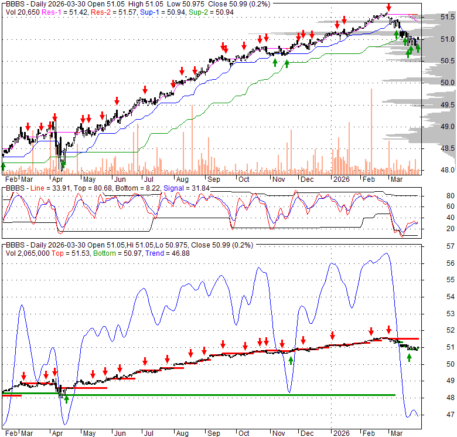The width and height of the screenshot is (457, 437).
Task: Click the Vol 20,650 readout
Action: pyautogui.click(x=23, y=12)
